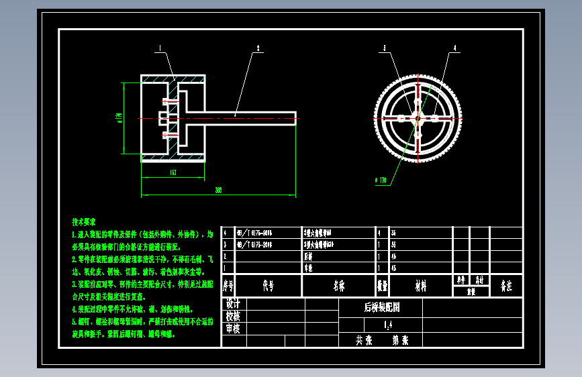
Task: Click the 385 overall length dimension
Action: (x=219, y=190)
